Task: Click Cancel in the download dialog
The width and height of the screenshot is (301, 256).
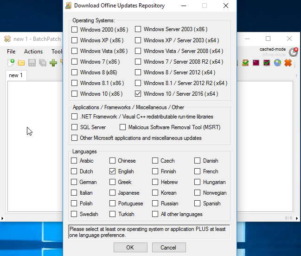Action: [169, 247]
